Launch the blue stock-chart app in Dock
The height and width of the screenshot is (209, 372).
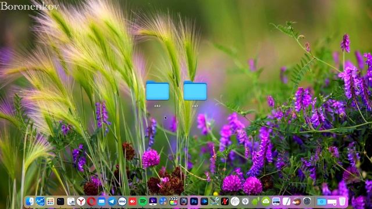tap(40, 201)
